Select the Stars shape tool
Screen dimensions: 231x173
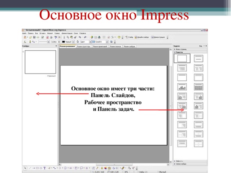pyautogui.click(x=87, y=168)
